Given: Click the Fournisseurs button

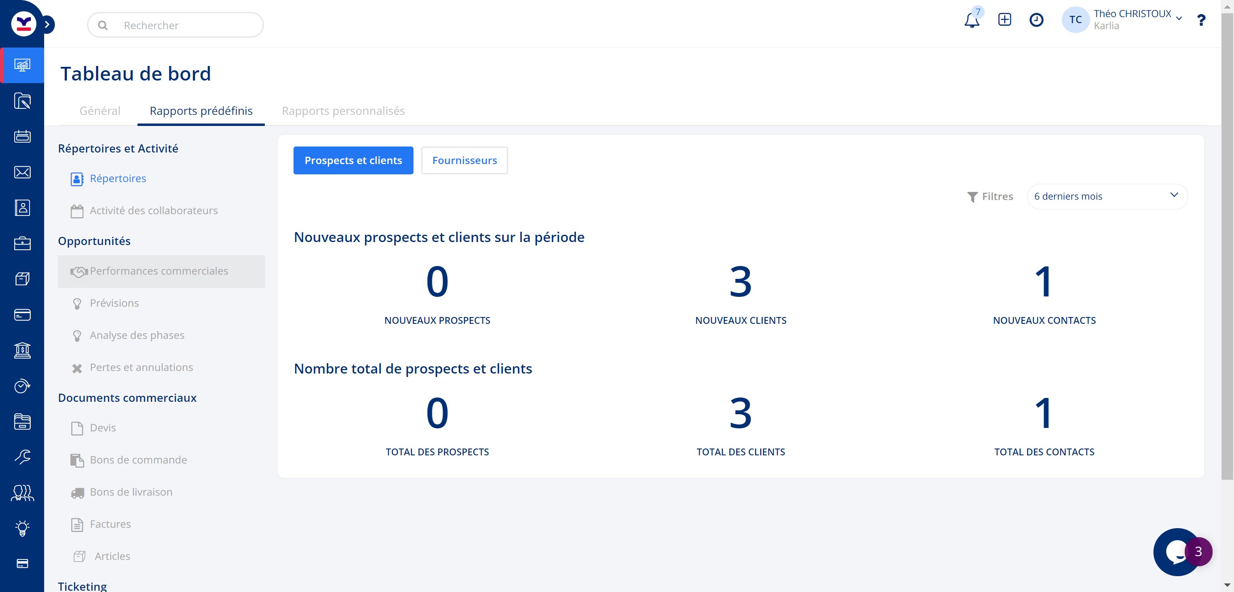Looking at the screenshot, I should point(464,161).
